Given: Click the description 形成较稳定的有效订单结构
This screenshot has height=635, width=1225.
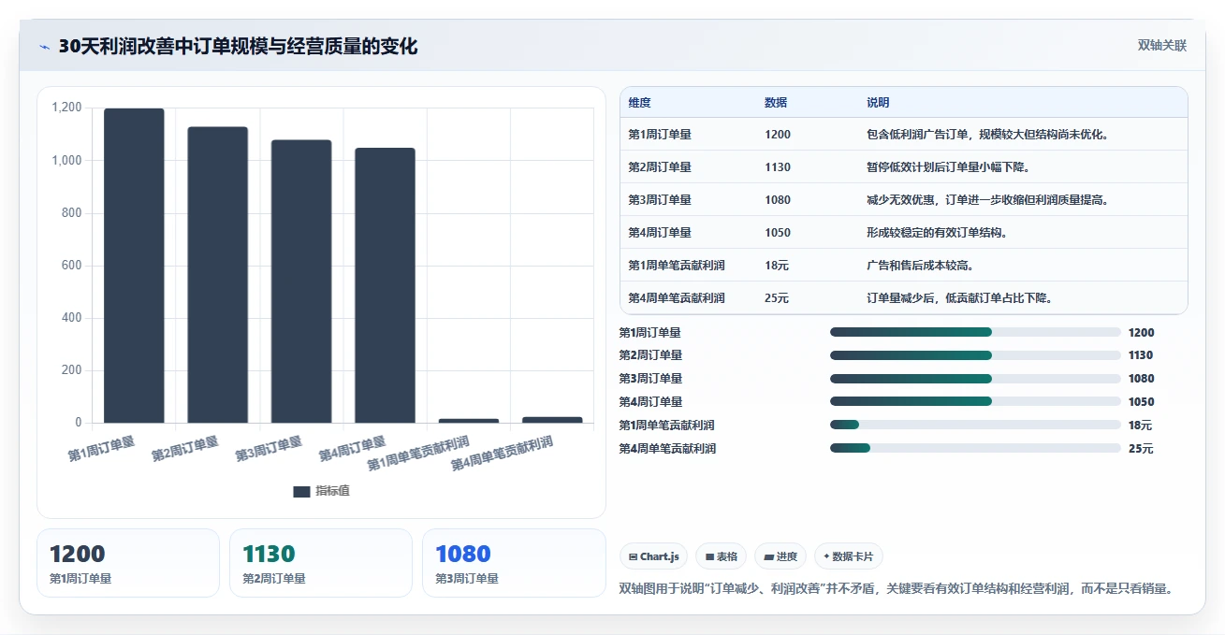Looking at the screenshot, I should [x=937, y=233].
